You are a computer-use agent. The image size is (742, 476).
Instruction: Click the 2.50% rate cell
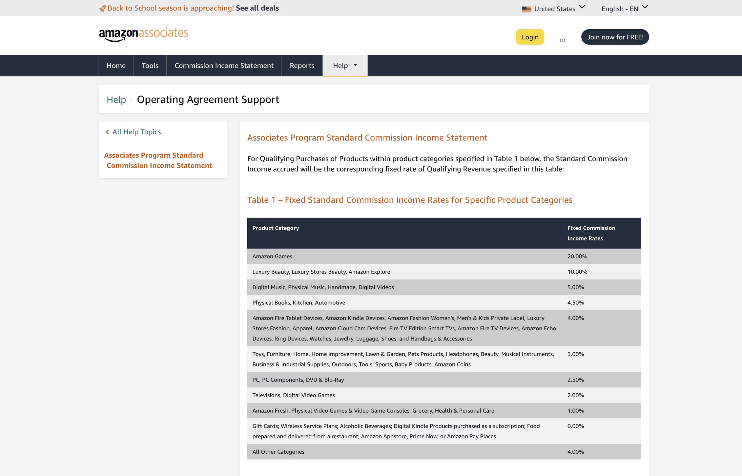pos(576,380)
